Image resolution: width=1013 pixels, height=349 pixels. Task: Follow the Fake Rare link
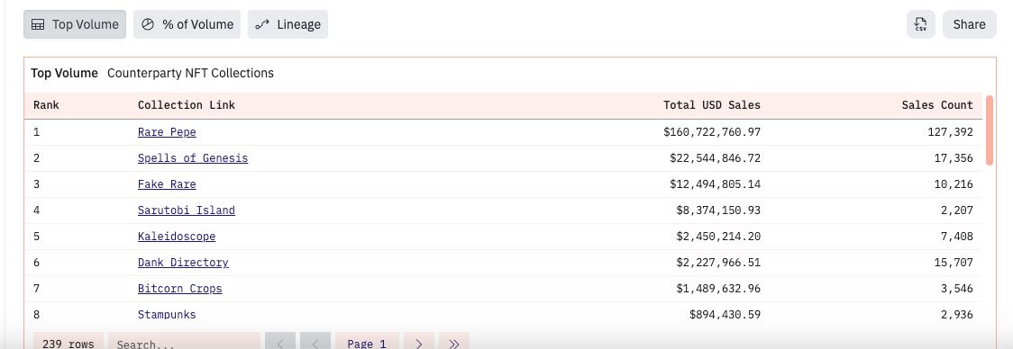click(167, 184)
